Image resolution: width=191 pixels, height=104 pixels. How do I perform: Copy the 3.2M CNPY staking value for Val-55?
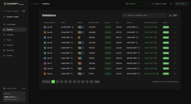coord(138,27)
